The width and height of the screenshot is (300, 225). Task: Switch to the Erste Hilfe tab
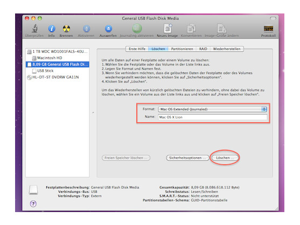[x=137, y=49]
